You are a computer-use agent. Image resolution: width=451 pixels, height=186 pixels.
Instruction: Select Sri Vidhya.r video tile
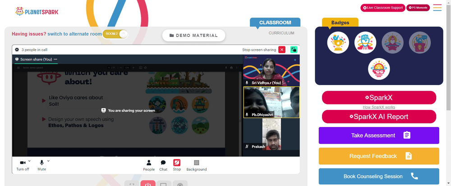pyautogui.click(x=271, y=70)
